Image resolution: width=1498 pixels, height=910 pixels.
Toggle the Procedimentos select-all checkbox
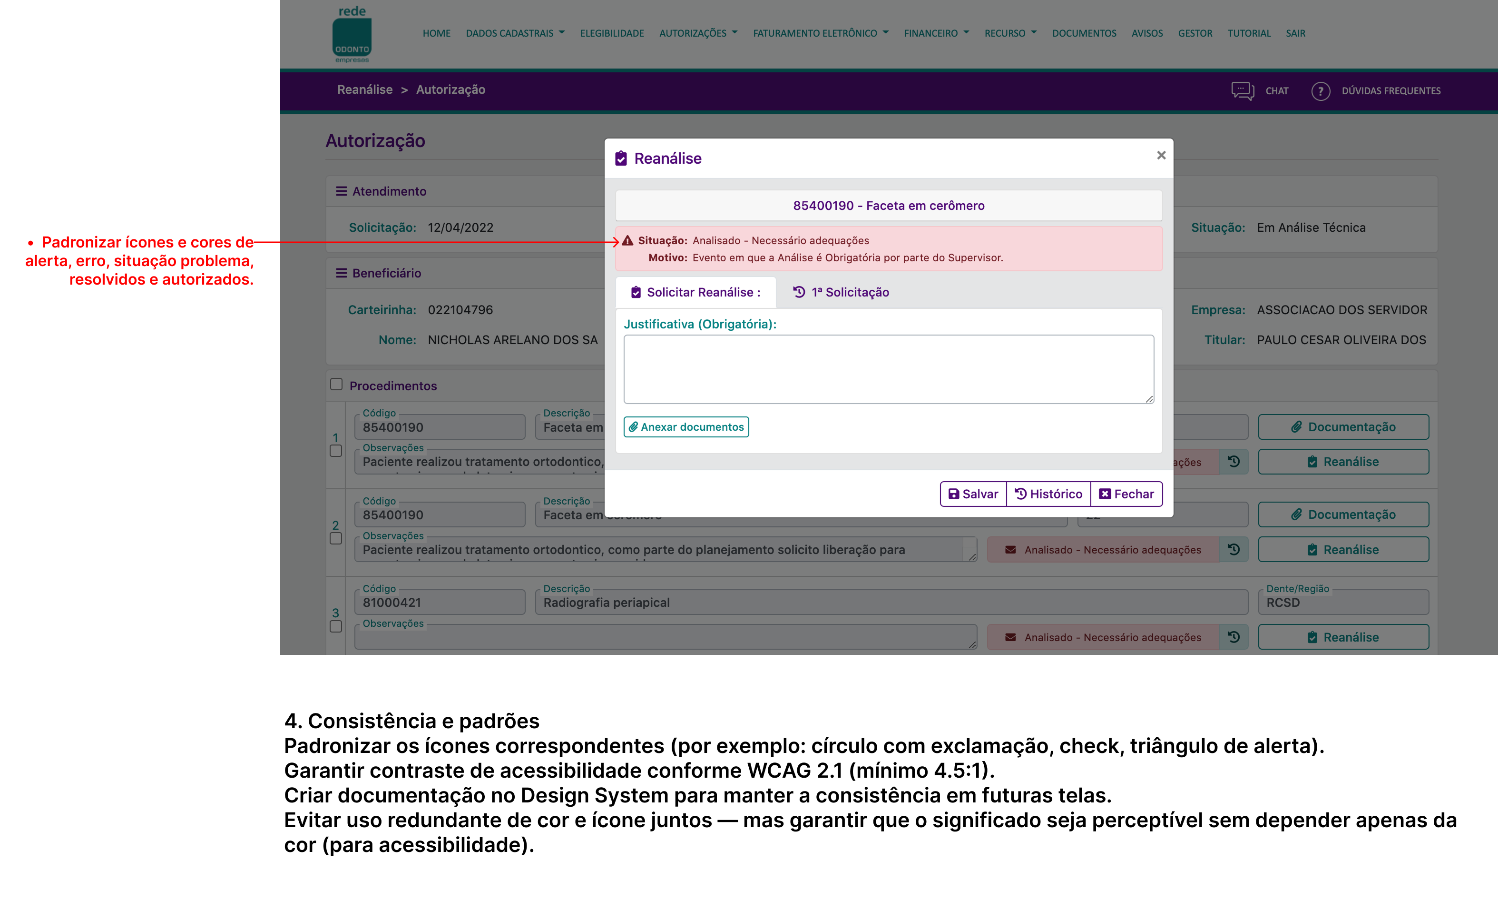(336, 385)
